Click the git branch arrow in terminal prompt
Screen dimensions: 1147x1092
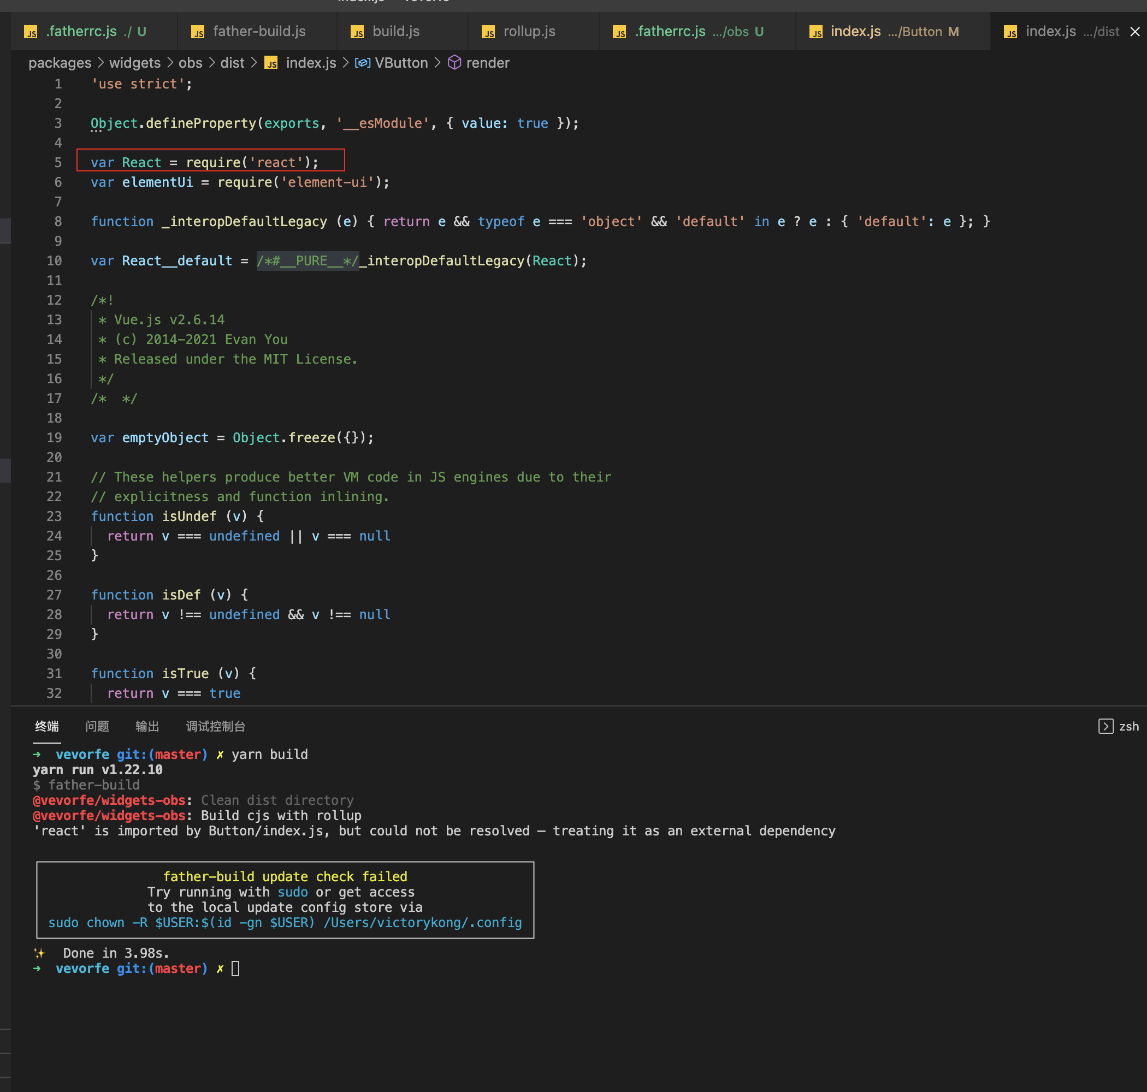37,755
